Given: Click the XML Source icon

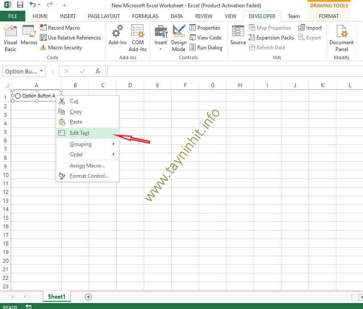Looking at the screenshot, I should [x=238, y=35].
